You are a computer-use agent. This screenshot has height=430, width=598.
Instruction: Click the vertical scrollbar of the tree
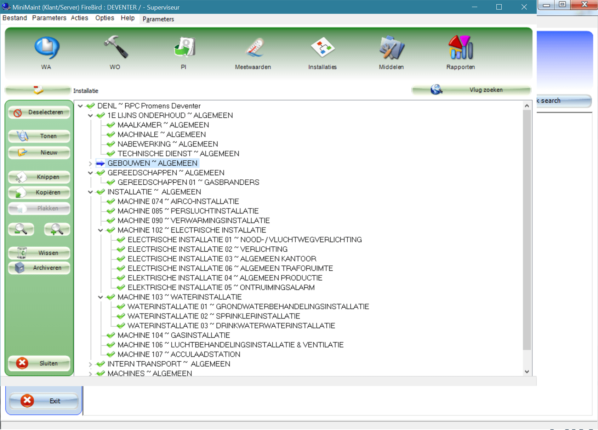coord(527,230)
